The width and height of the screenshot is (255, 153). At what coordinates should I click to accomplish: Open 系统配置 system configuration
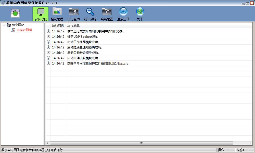(x=107, y=14)
